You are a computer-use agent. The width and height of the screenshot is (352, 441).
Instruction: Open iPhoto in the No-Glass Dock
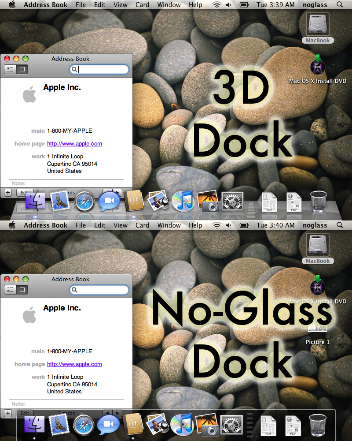(x=207, y=423)
